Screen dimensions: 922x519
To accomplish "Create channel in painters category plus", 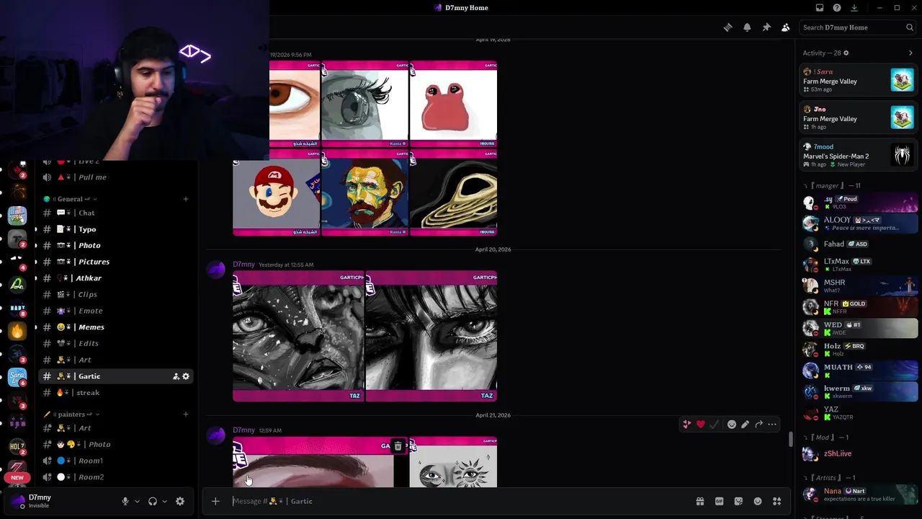I will 186,414.
